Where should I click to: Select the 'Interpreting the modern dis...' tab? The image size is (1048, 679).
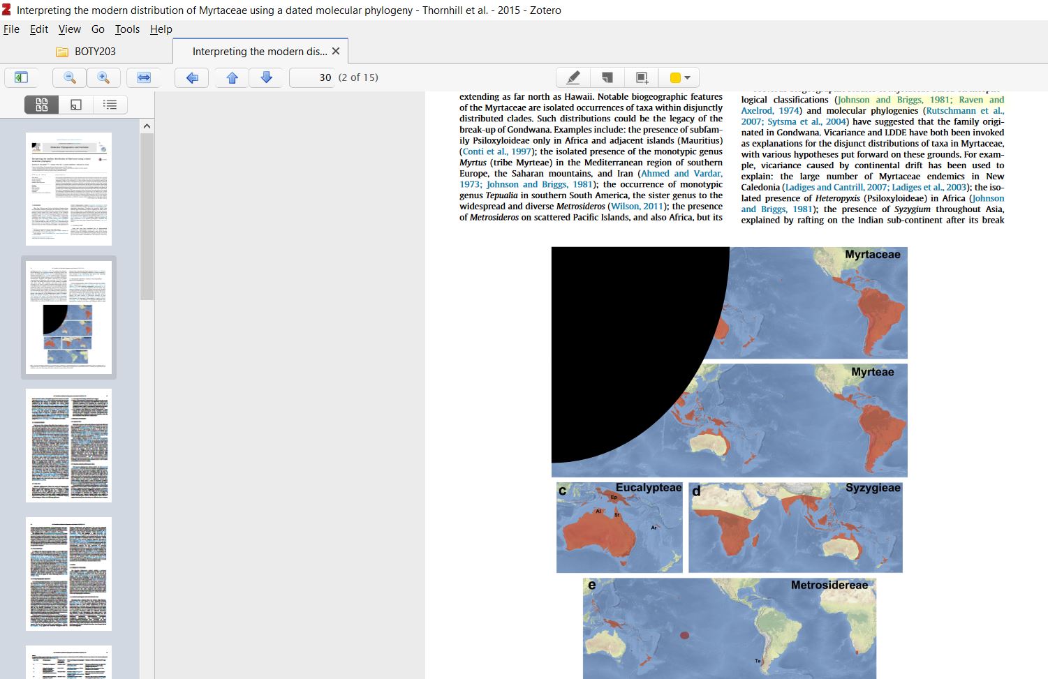click(x=259, y=52)
